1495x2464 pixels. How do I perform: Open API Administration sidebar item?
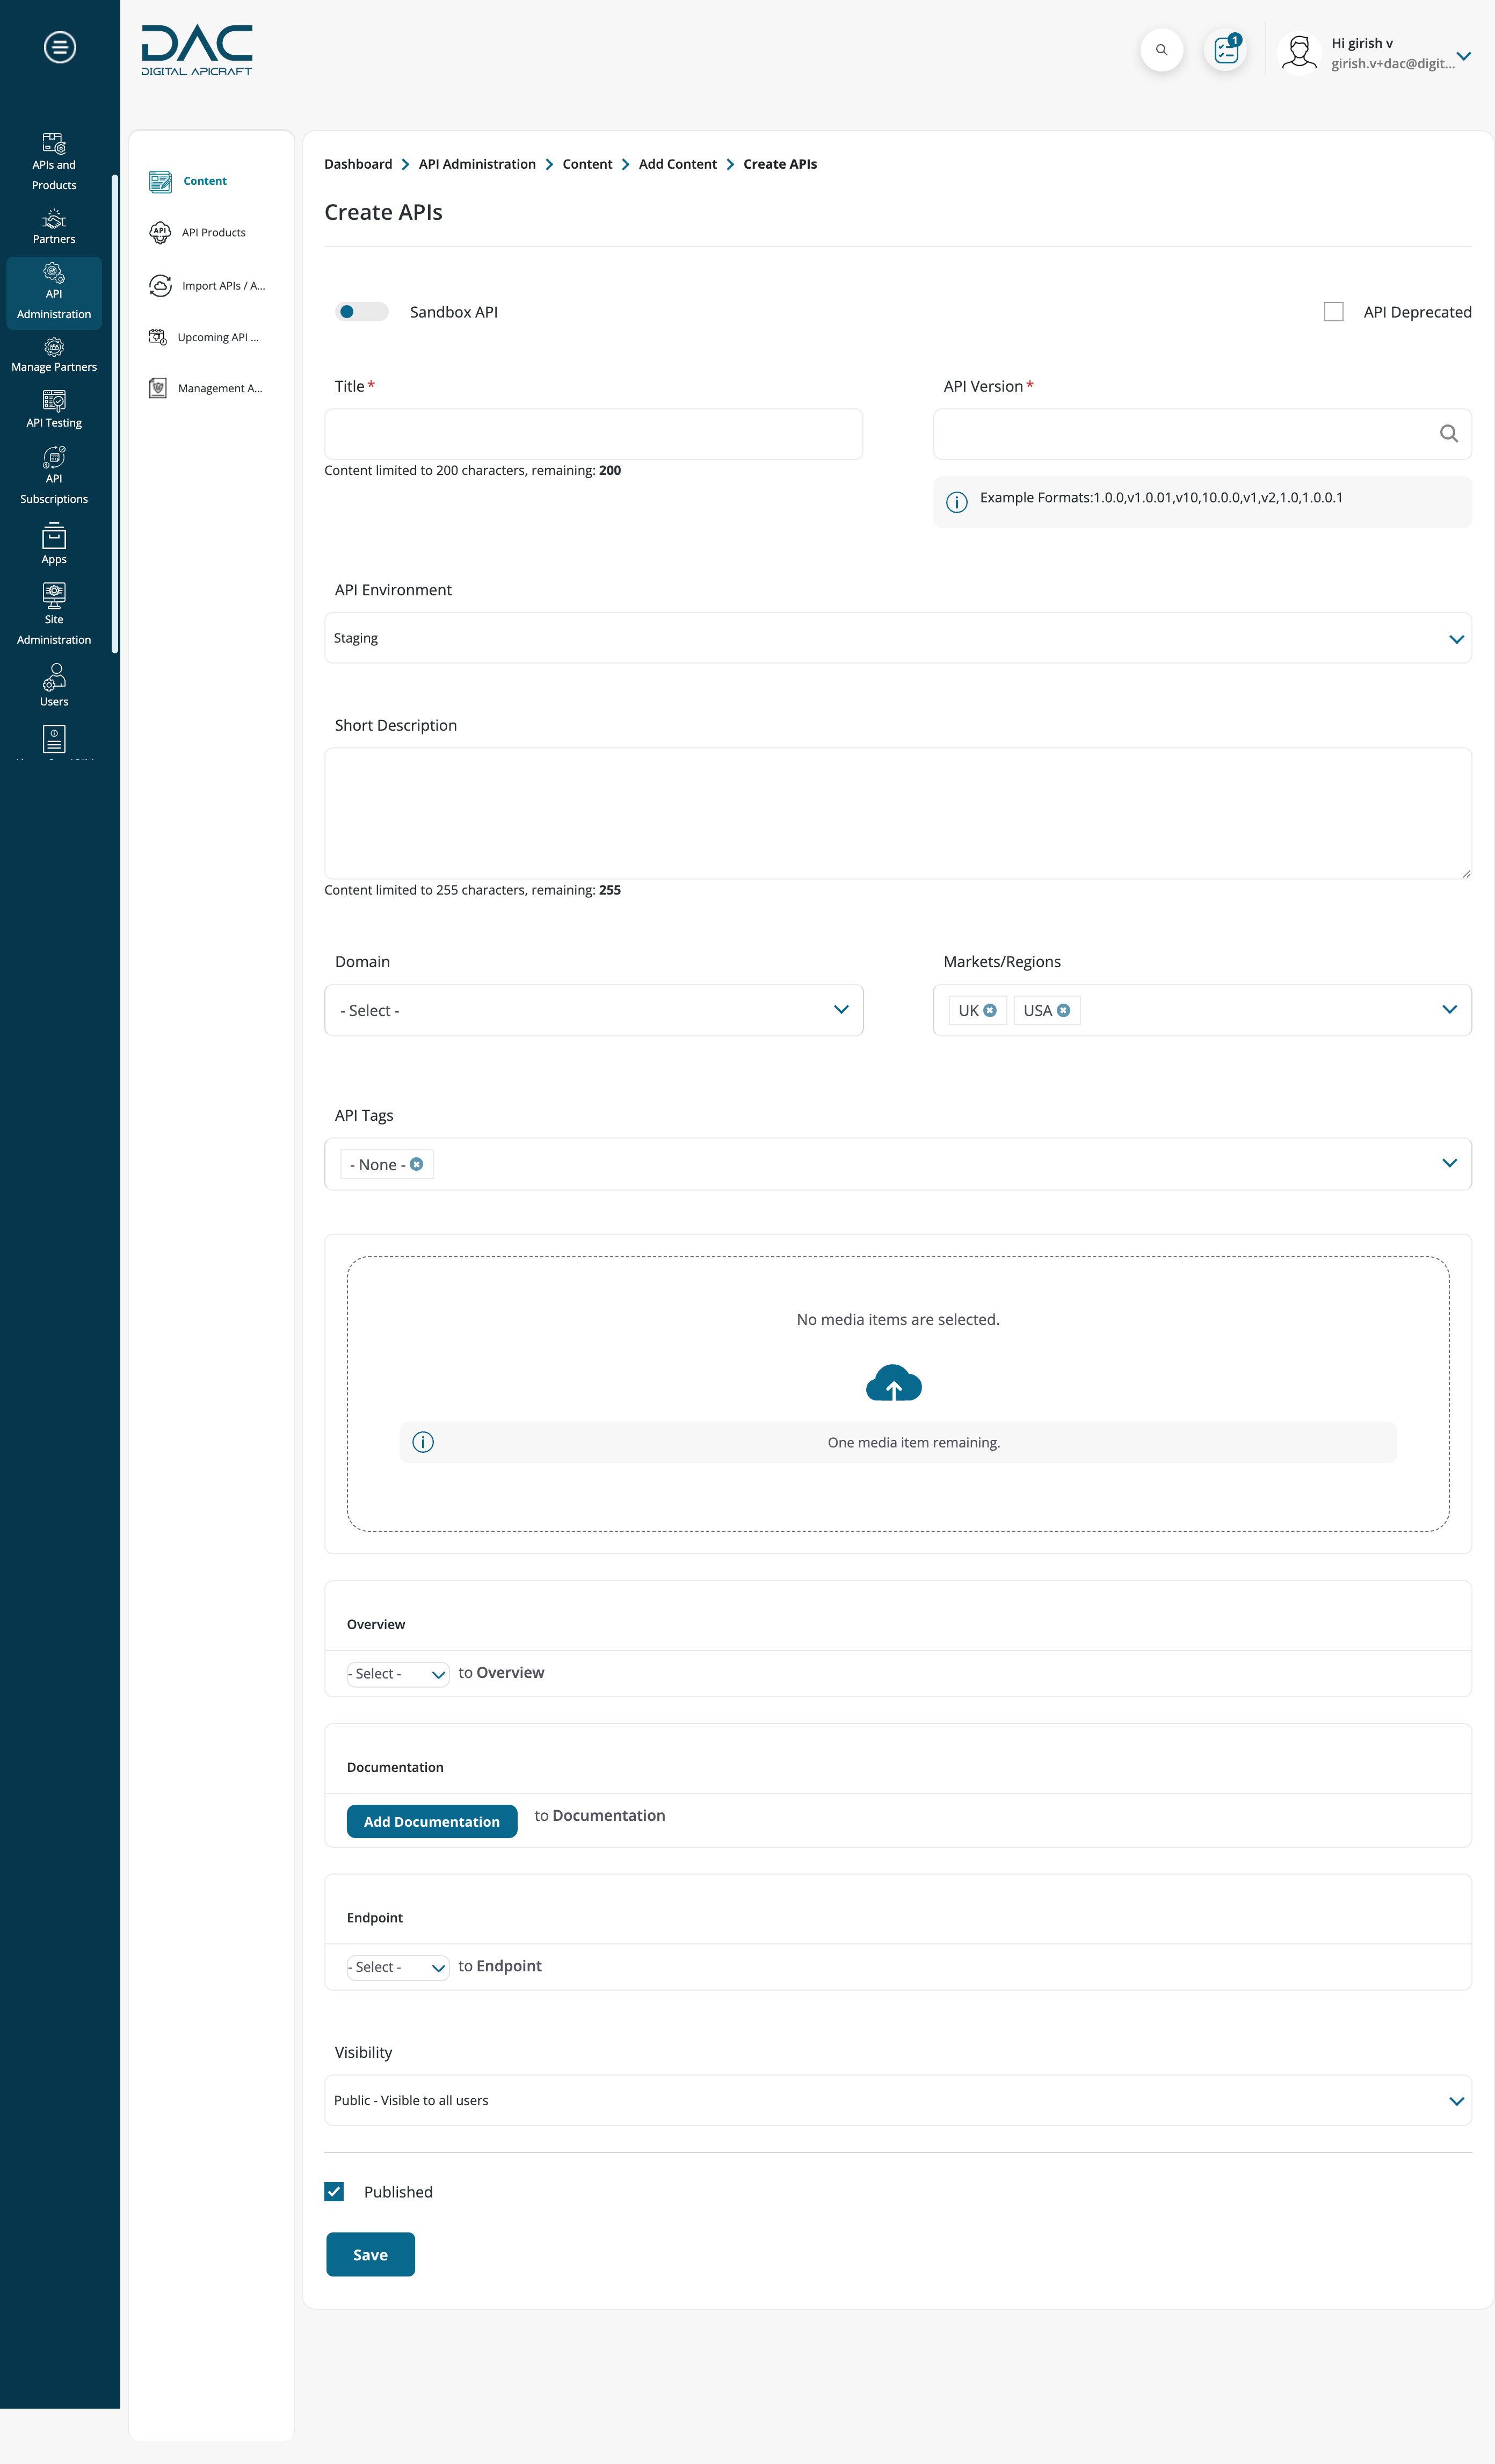click(54, 292)
